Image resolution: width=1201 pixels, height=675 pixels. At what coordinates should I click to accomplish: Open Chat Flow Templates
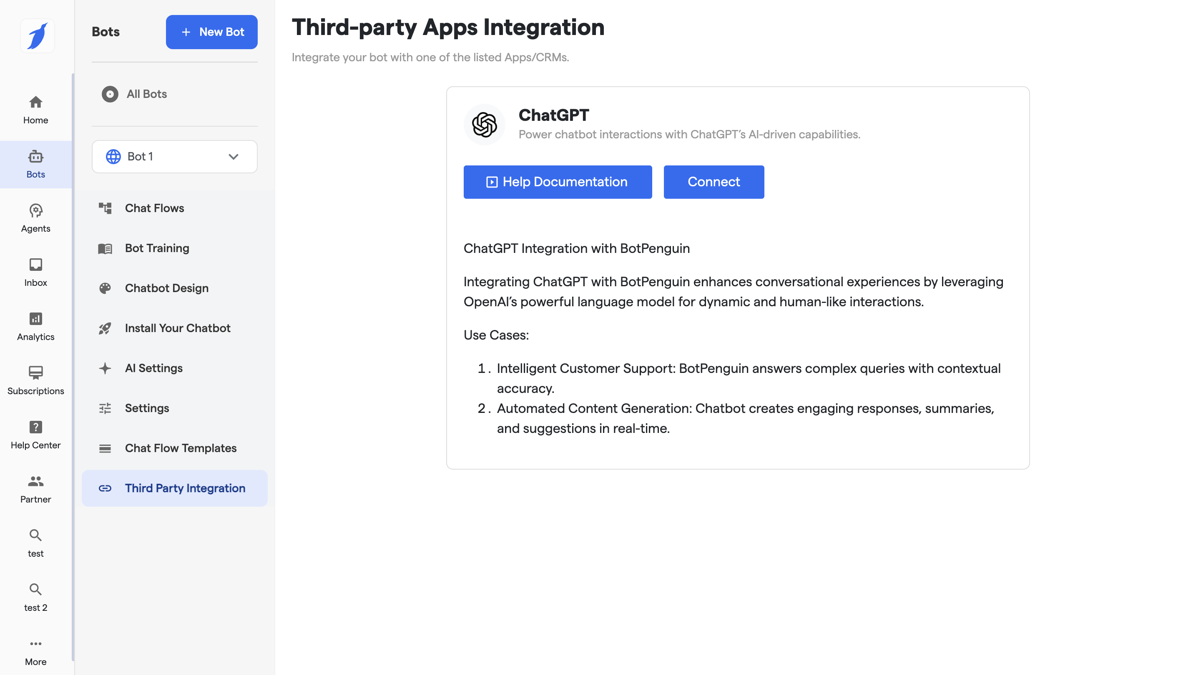(x=181, y=448)
